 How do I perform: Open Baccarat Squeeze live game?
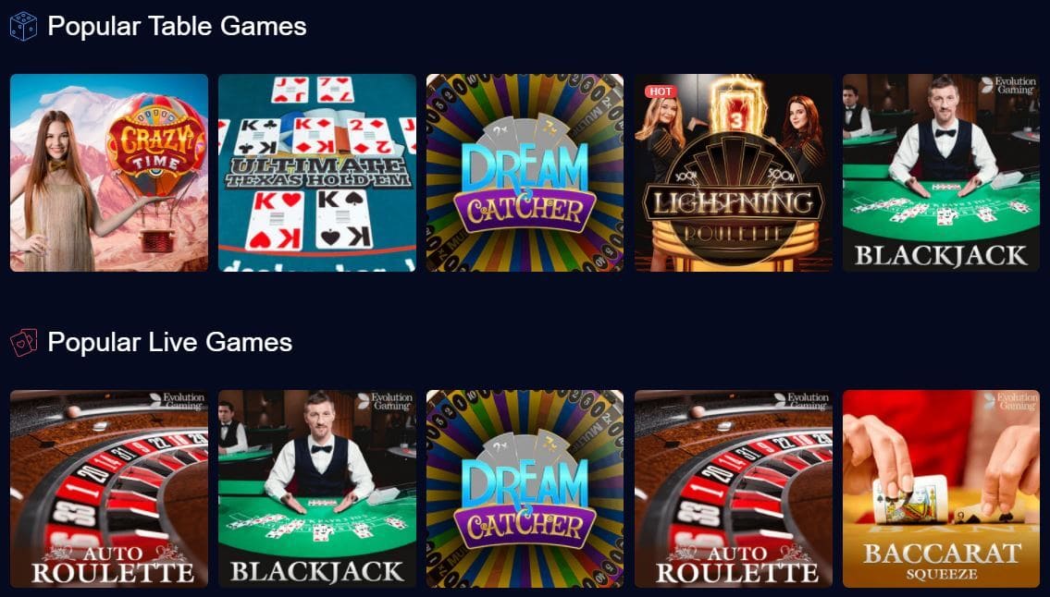pos(941,489)
